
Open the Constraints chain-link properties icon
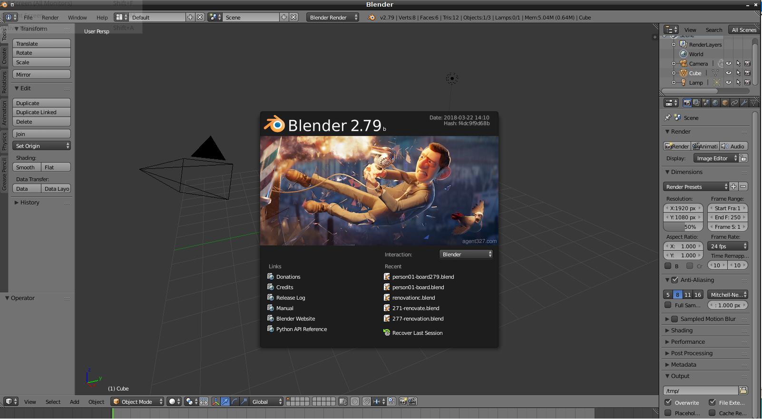(734, 103)
